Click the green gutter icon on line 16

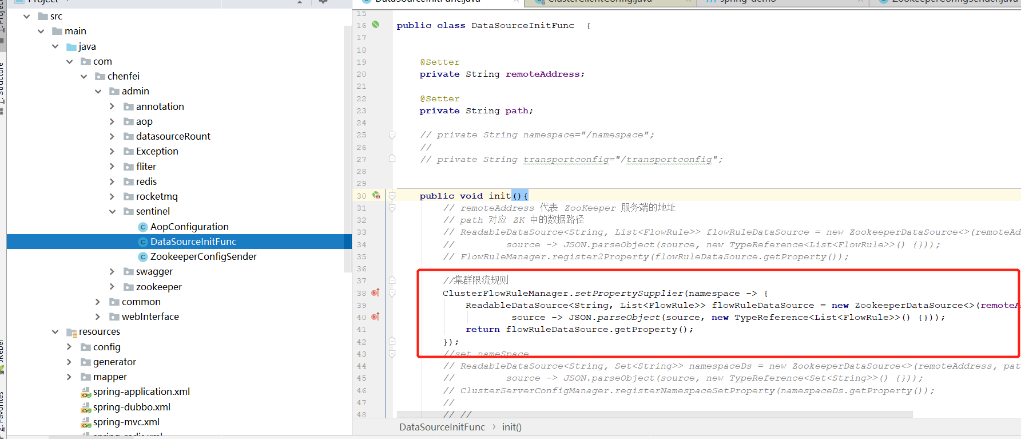coord(376,25)
